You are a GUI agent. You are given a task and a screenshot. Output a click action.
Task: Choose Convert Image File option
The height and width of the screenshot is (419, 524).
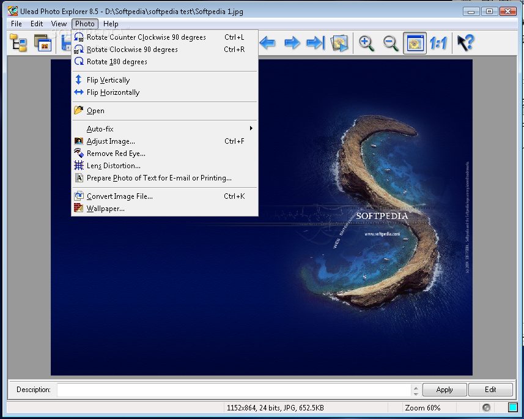[164, 196]
